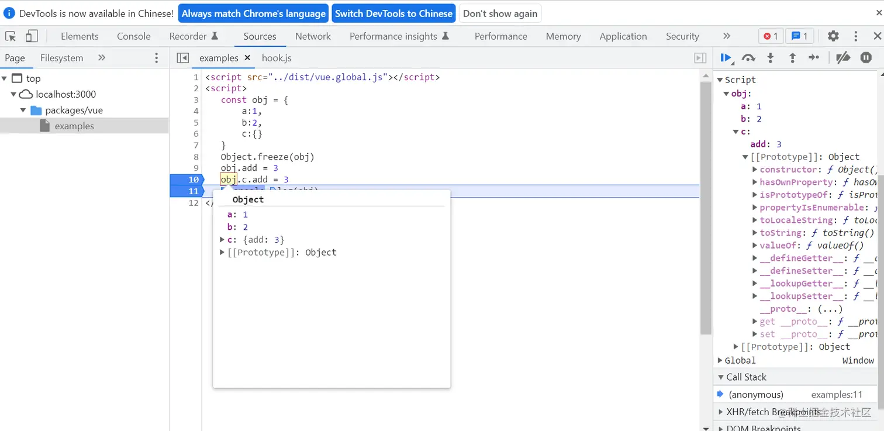The image size is (884, 431).
Task: Step into next function call
Action: pos(771,58)
